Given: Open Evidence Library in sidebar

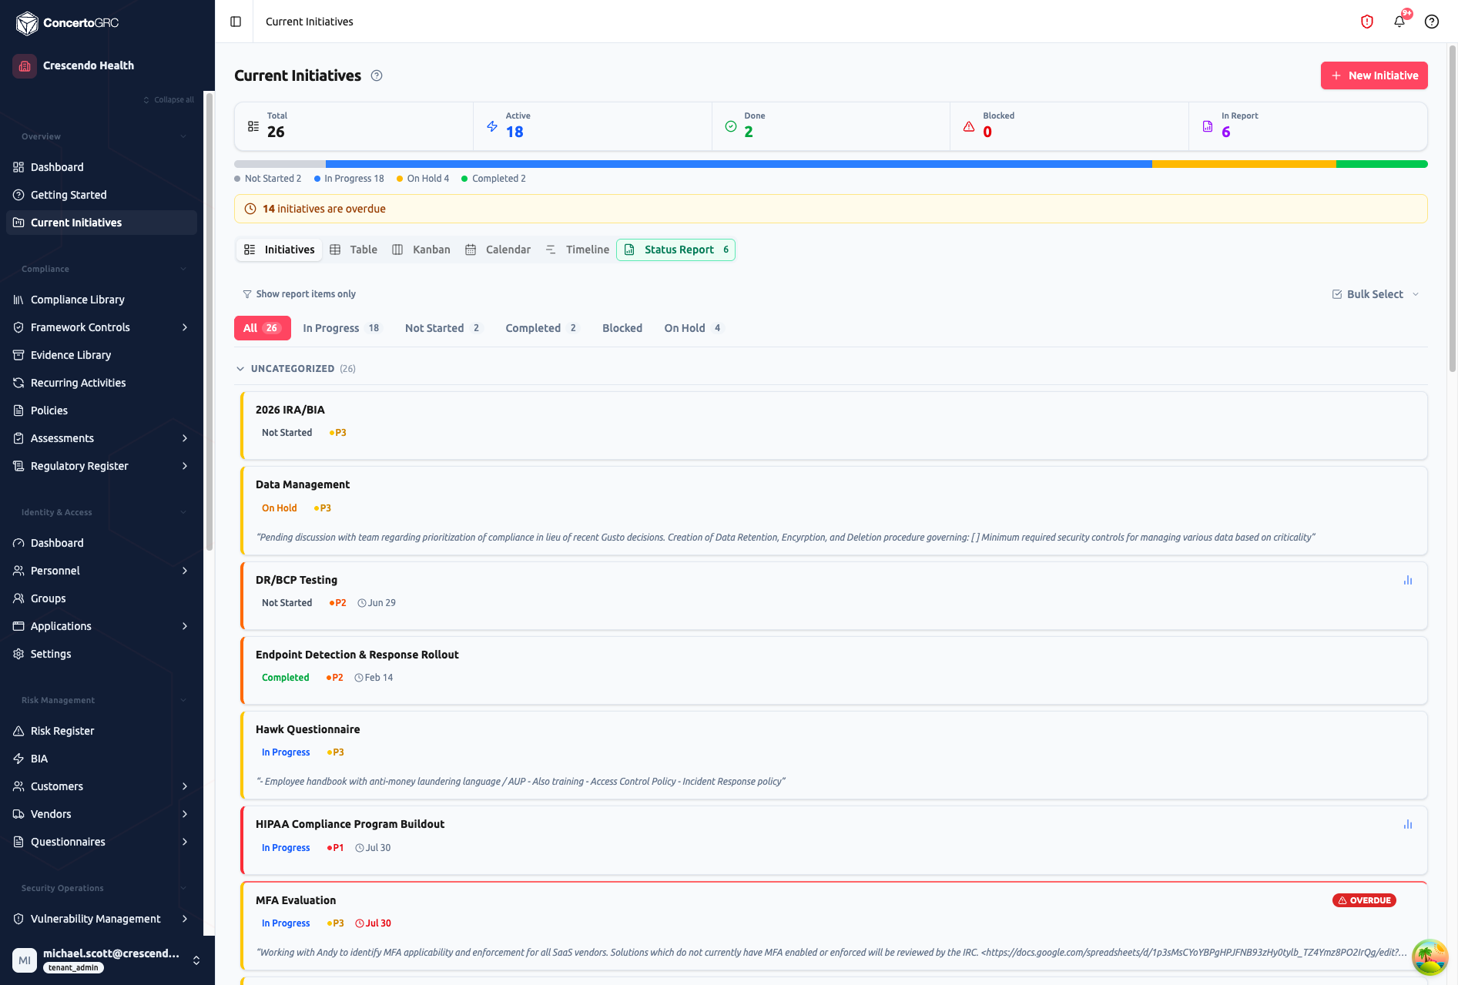Looking at the screenshot, I should [102, 355].
